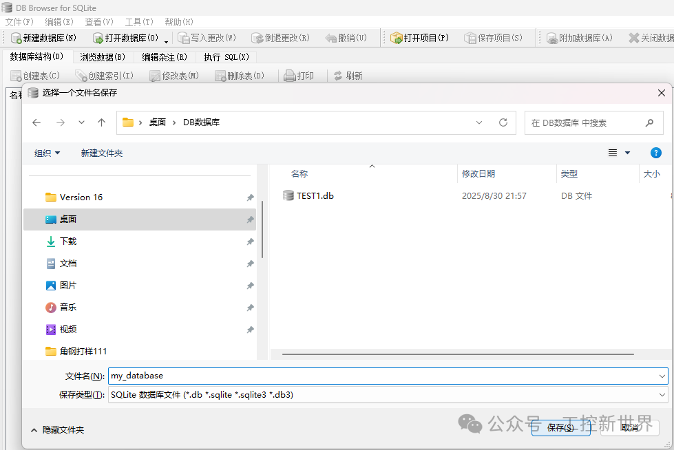Click the Attach Database (附加数据库) icon
The height and width of the screenshot is (450, 674).
coord(551,38)
